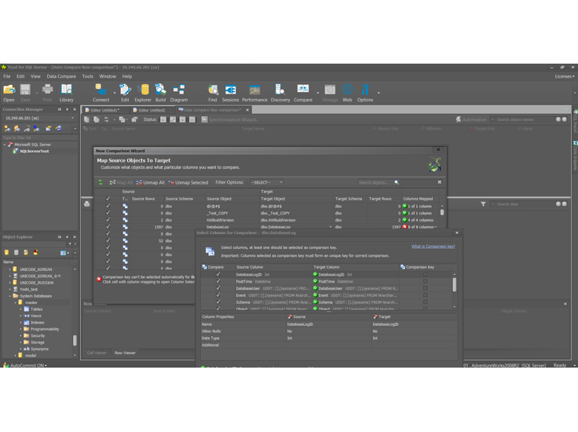Click the Synchronization Wizard icon
578x432 pixels.
(x=204, y=119)
